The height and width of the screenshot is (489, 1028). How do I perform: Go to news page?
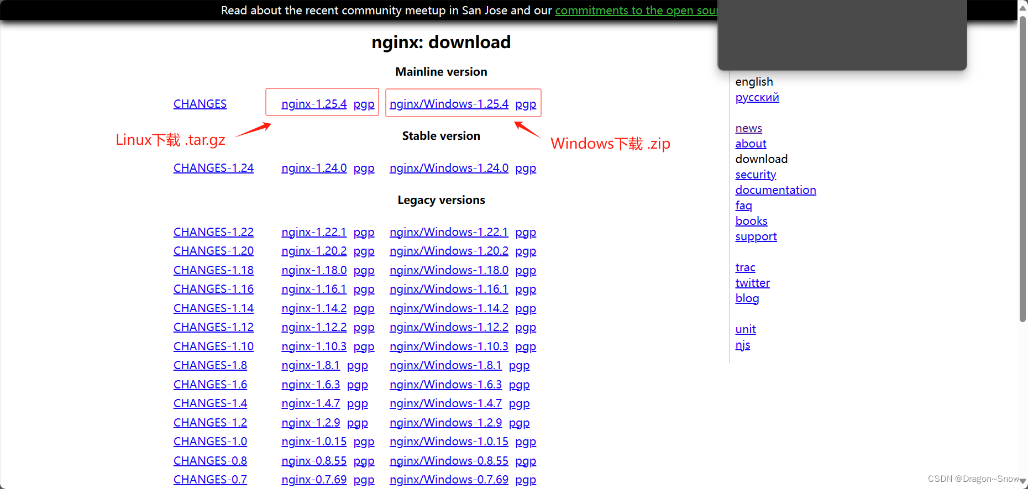pyautogui.click(x=749, y=128)
